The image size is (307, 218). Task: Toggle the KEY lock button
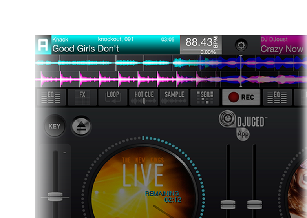click(55, 127)
